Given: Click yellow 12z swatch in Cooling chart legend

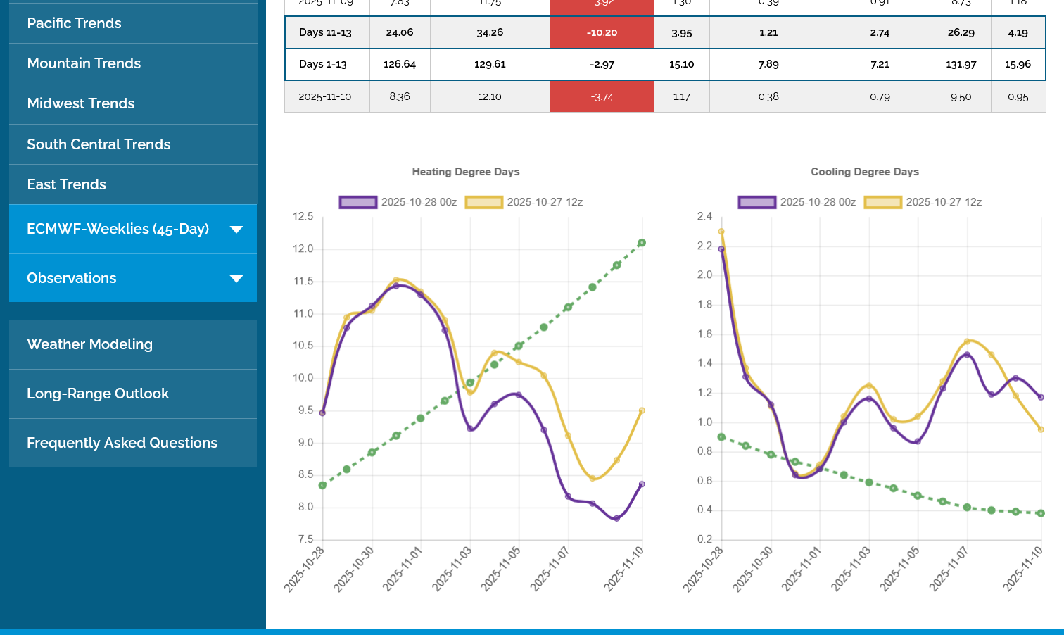Looking at the screenshot, I should tap(882, 202).
